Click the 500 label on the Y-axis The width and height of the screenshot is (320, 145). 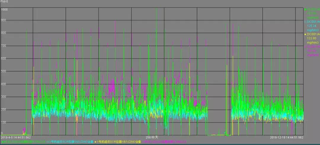pos(4,71)
